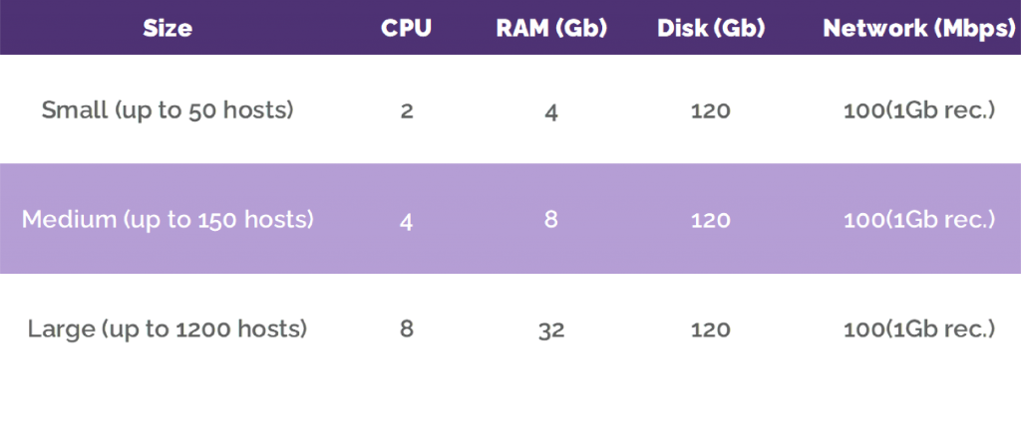Screen dimensions: 1021x434
Task: Select the Medium (up to 150 hosts) row label
Action: point(168,220)
